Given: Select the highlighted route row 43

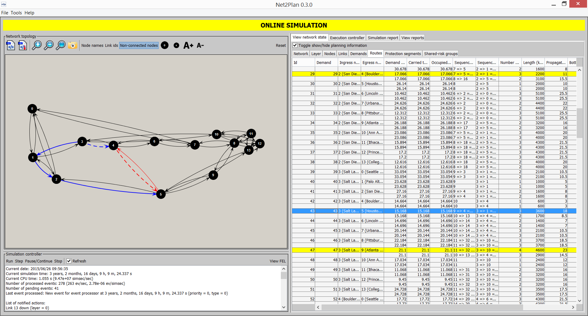Looking at the screenshot, I should click(x=434, y=211).
